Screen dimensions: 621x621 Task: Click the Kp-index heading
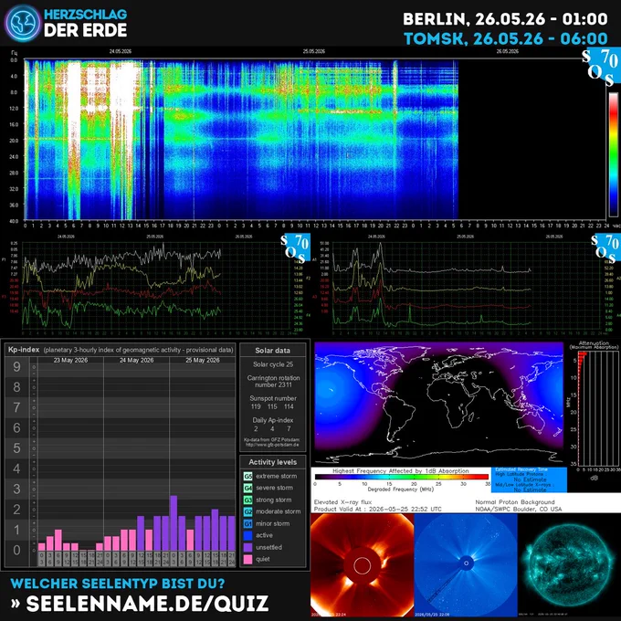[24, 350]
